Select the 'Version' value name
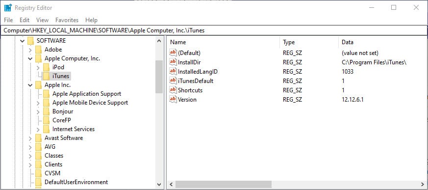Image resolution: width=428 pixels, height=190 pixels. [187, 100]
